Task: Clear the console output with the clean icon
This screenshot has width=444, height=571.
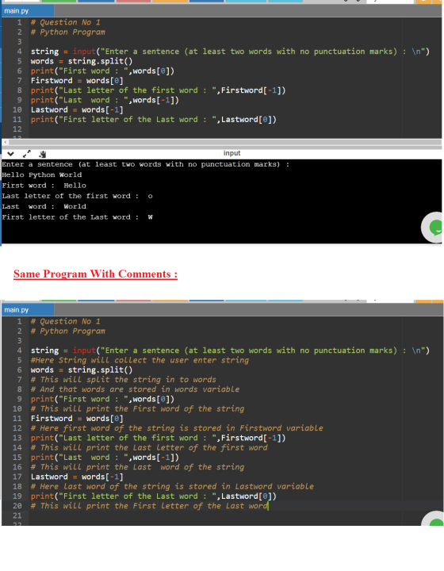Action: tap(43, 154)
